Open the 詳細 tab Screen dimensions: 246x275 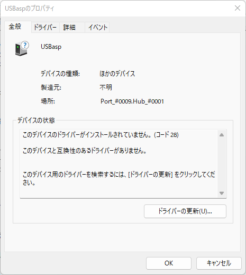pyautogui.click(x=72, y=28)
